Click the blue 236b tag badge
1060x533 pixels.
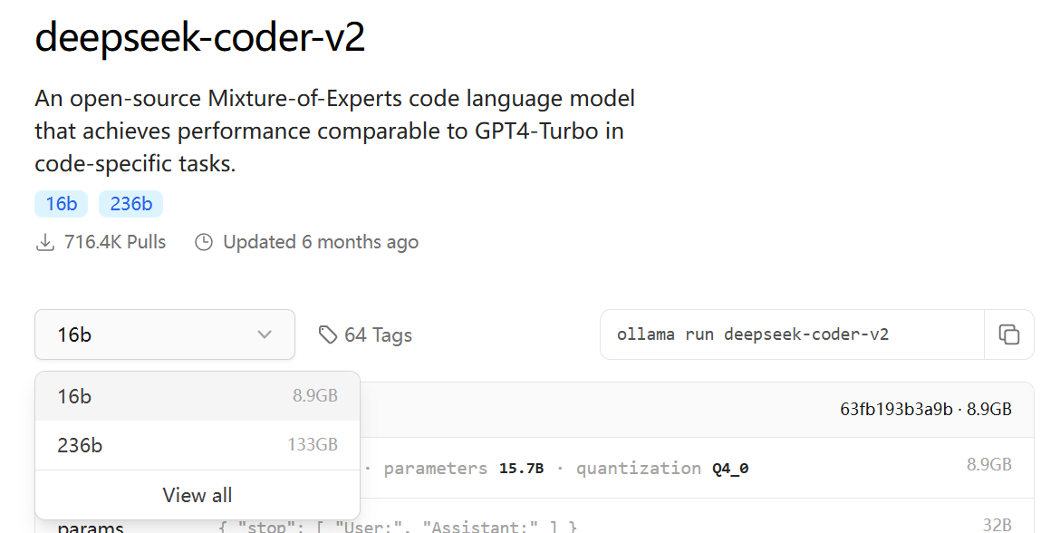pyautogui.click(x=131, y=204)
